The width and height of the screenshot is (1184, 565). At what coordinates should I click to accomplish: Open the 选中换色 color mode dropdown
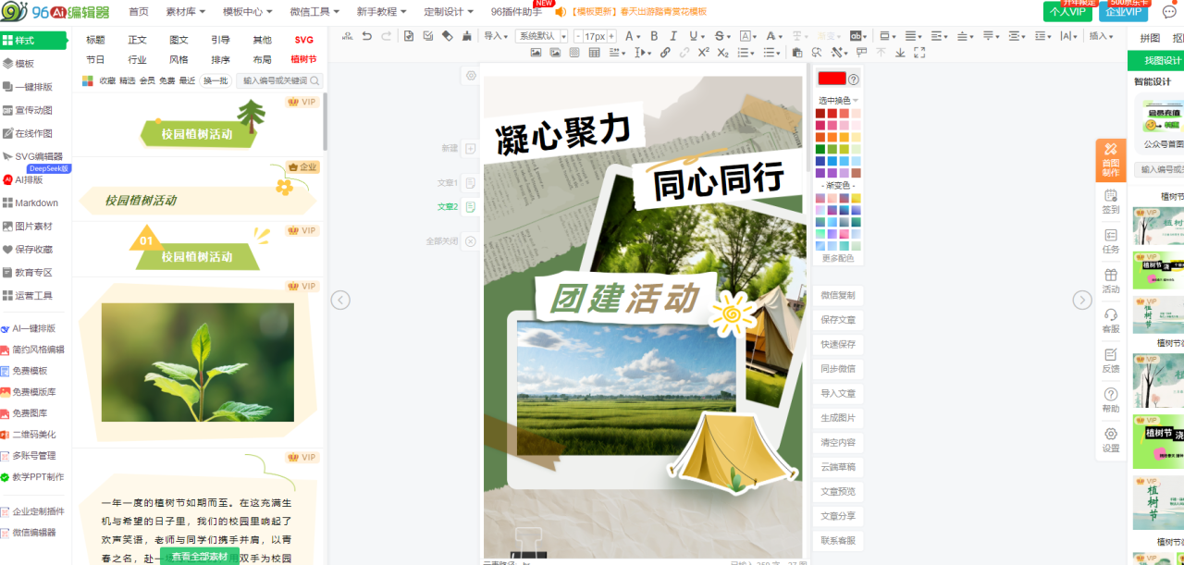pyautogui.click(x=838, y=100)
